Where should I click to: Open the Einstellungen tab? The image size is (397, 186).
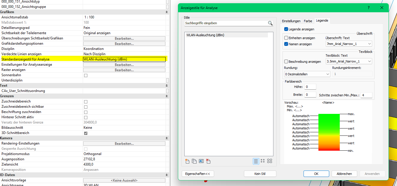click(x=291, y=21)
